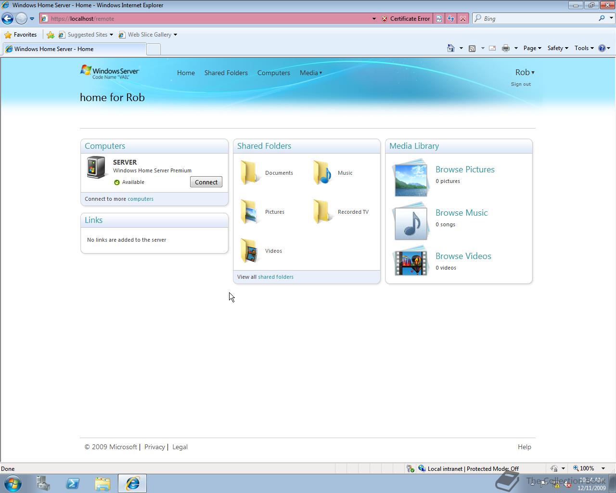Click the Connect button for SERVER
Screen dimensions: 616x493
(206, 182)
